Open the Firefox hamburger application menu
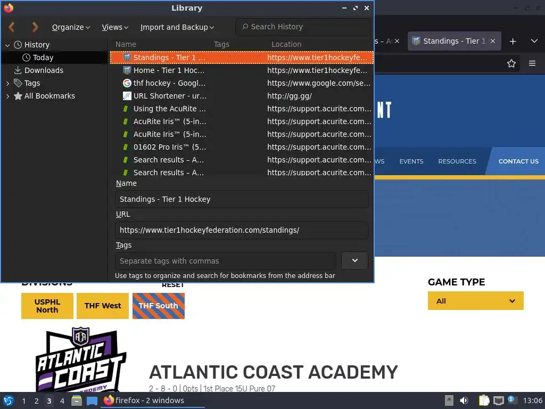This screenshot has height=409, width=545. (532, 63)
